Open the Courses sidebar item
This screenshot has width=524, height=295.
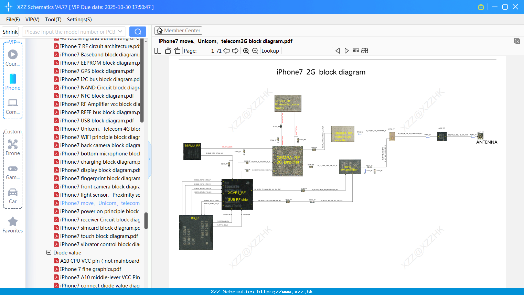pos(13,58)
